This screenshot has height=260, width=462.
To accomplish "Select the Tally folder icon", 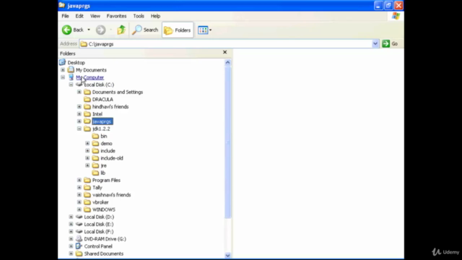I will click(x=87, y=188).
